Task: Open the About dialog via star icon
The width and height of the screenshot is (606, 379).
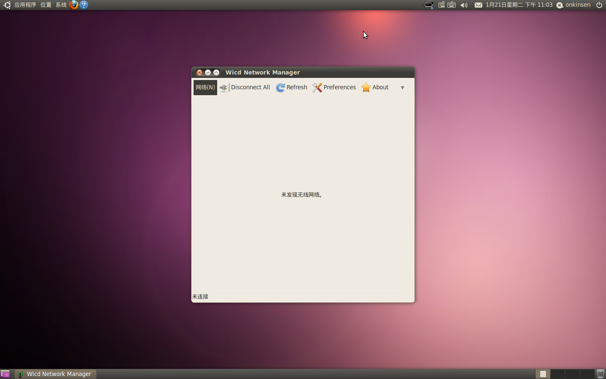Action: (x=375, y=87)
